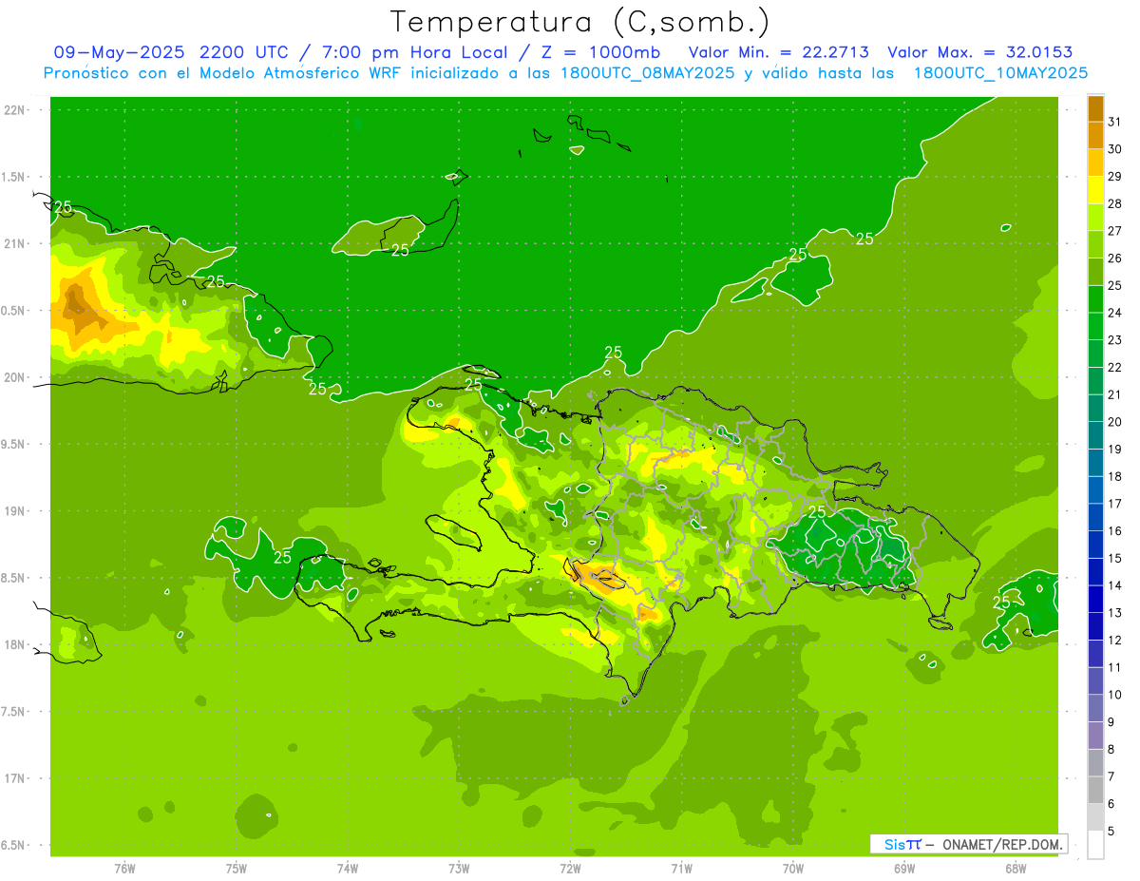Image resolution: width=1140 pixels, height=881 pixels.
Task: Click the '12' color bar label
Action: pos(1114,641)
